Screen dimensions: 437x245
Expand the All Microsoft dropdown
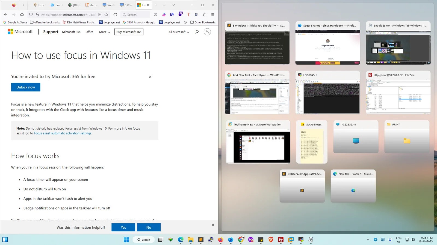coord(179,32)
